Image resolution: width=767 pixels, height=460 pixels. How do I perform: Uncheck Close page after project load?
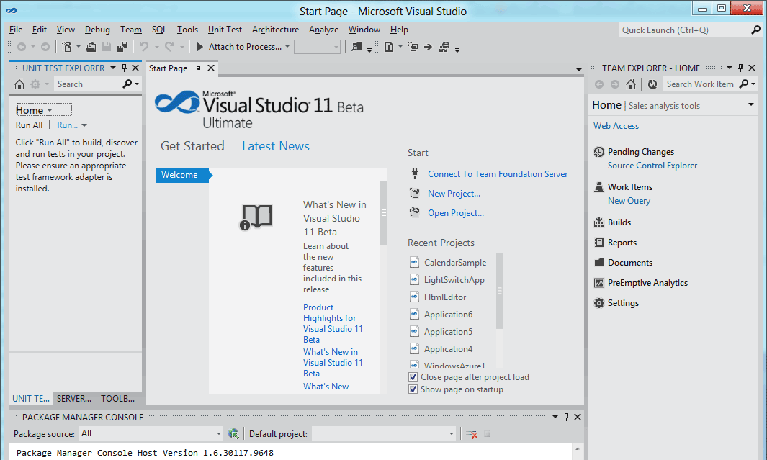(x=413, y=377)
